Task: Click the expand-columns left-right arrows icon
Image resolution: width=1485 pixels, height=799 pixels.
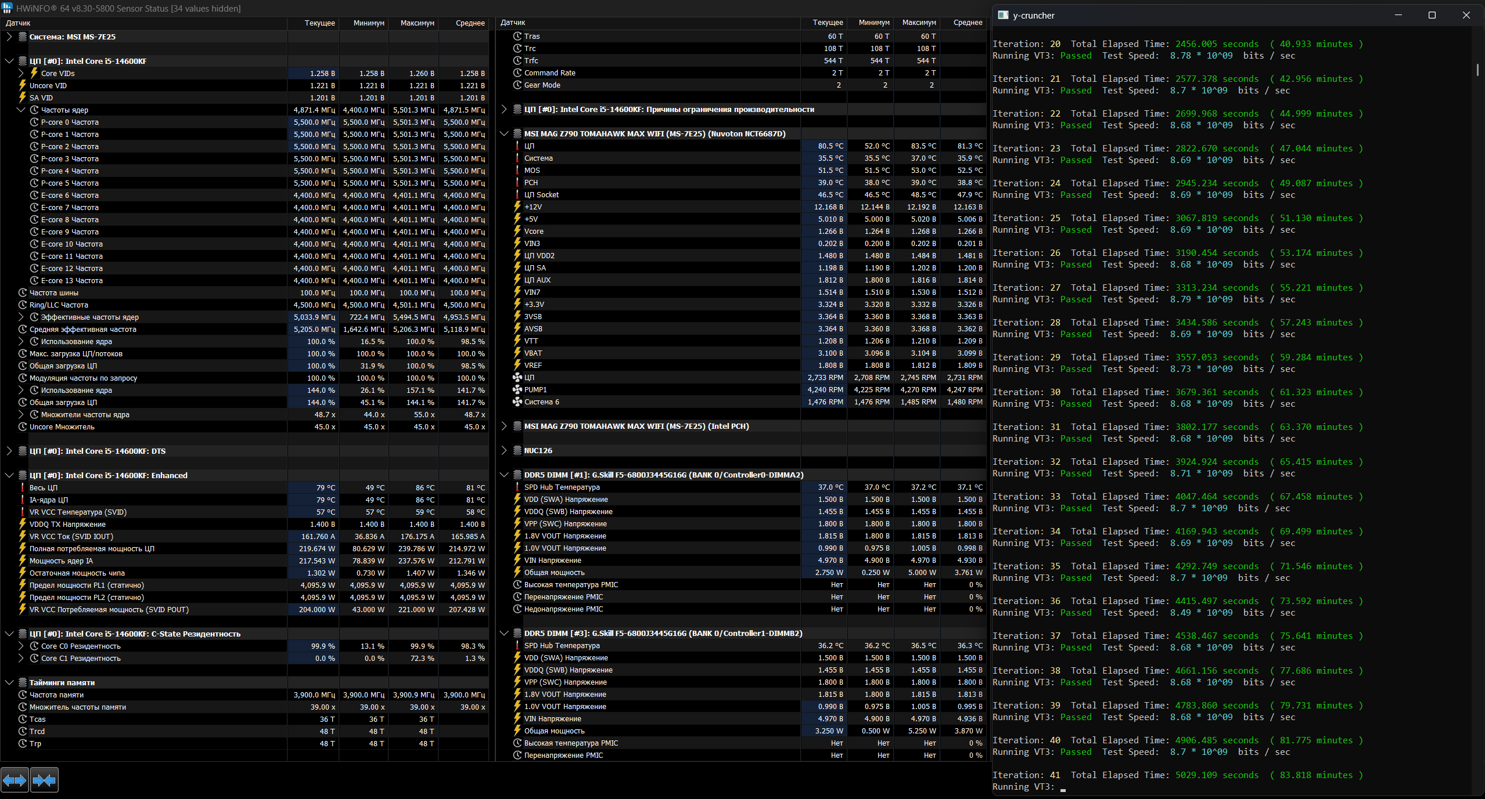Action: [x=15, y=780]
